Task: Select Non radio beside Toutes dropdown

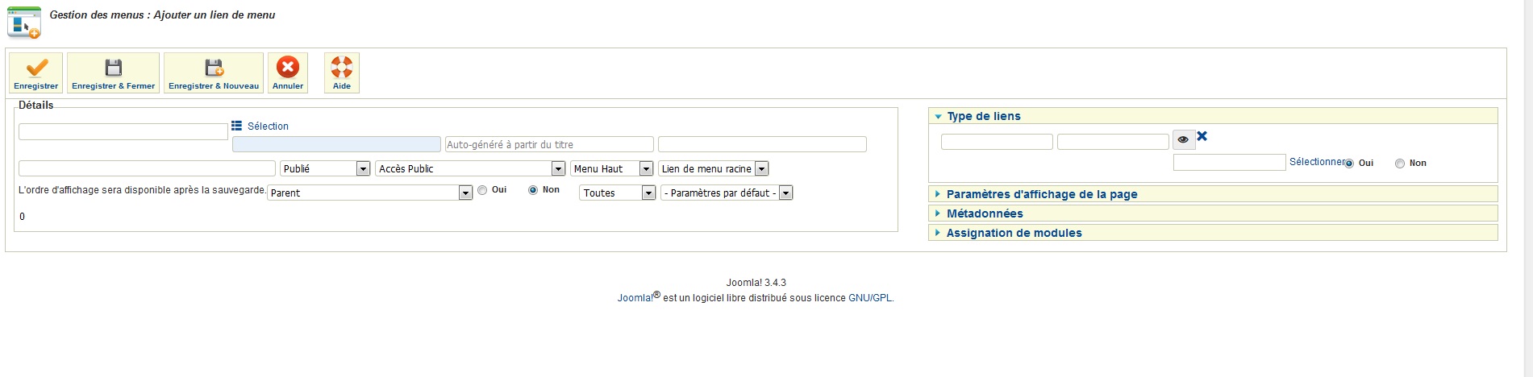Action: [x=533, y=190]
